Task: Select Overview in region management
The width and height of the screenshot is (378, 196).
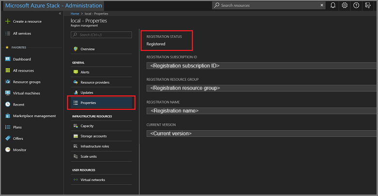Action: [x=87, y=49]
